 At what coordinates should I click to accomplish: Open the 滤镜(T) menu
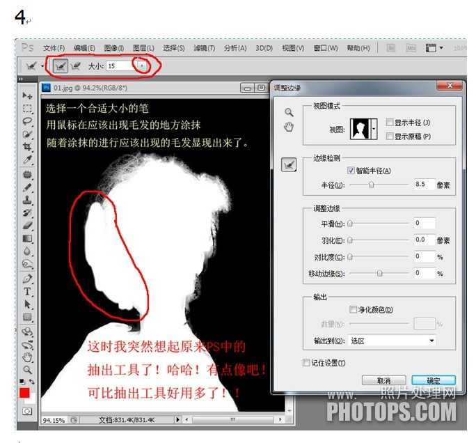click(205, 48)
